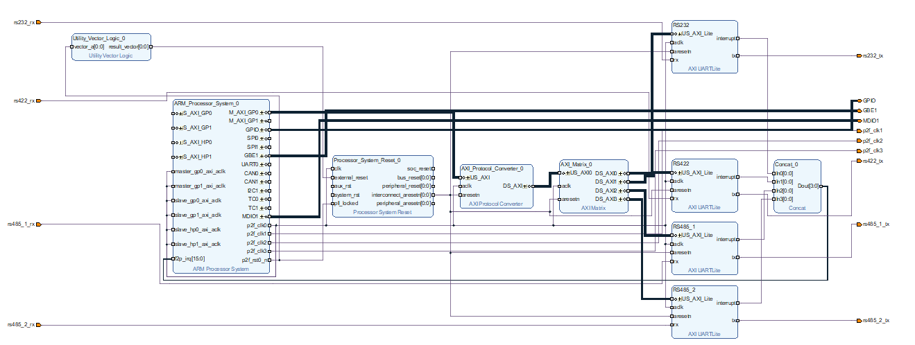Expand the UART0 interface pin

pos(262,164)
